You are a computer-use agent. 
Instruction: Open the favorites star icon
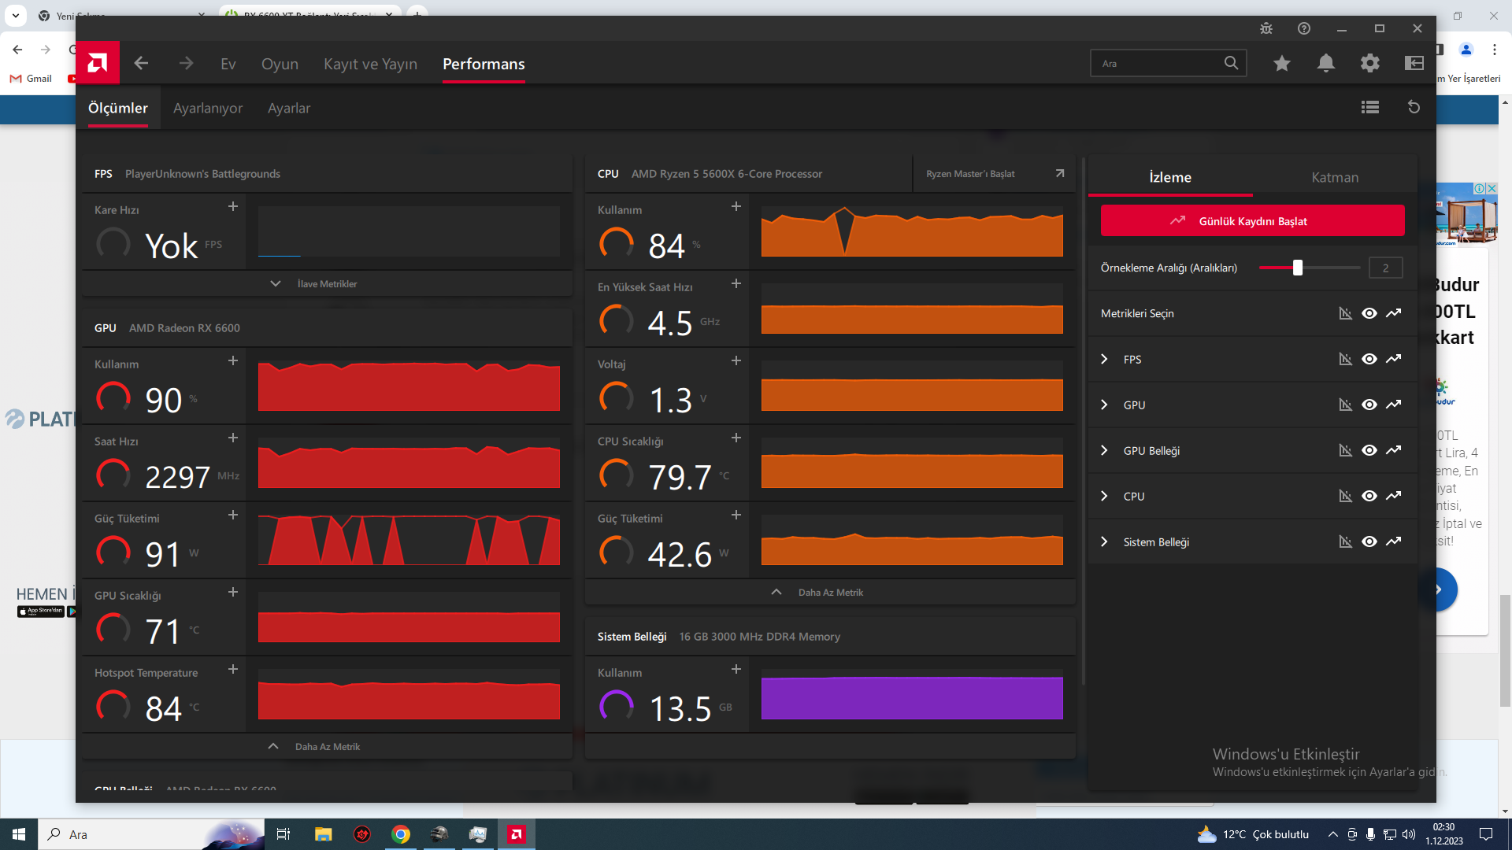(x=1282, y=63)
